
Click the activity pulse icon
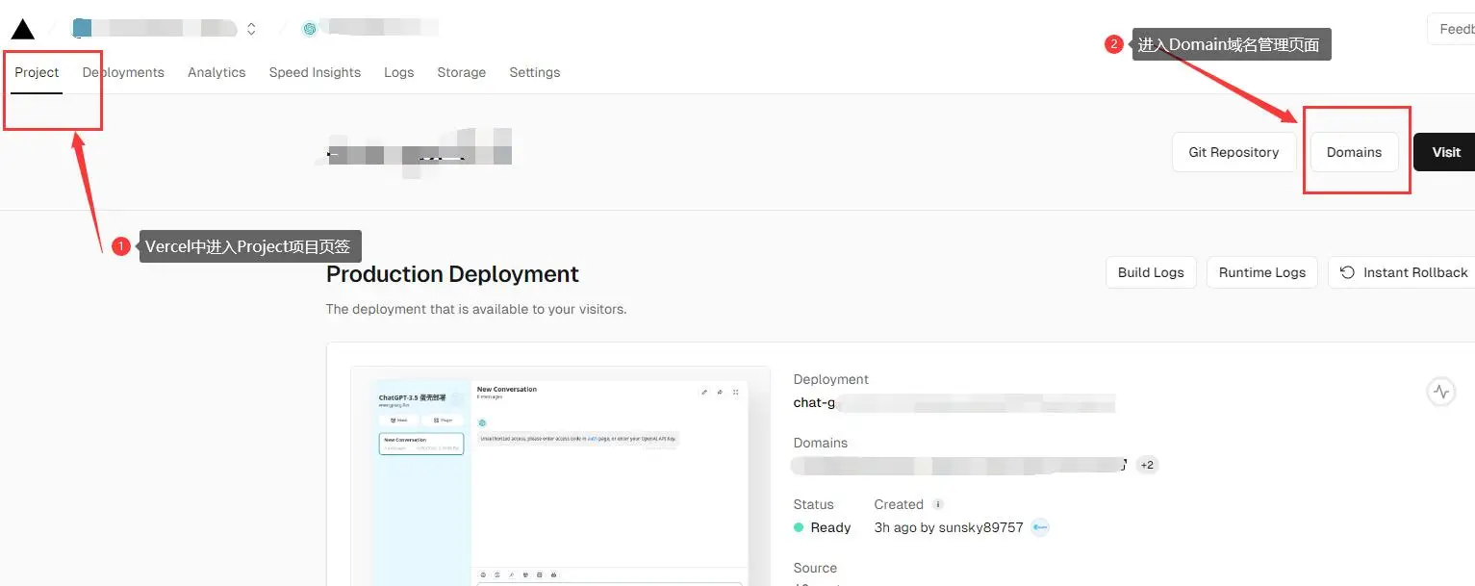pyautogui.click(x=1440, y=392)
